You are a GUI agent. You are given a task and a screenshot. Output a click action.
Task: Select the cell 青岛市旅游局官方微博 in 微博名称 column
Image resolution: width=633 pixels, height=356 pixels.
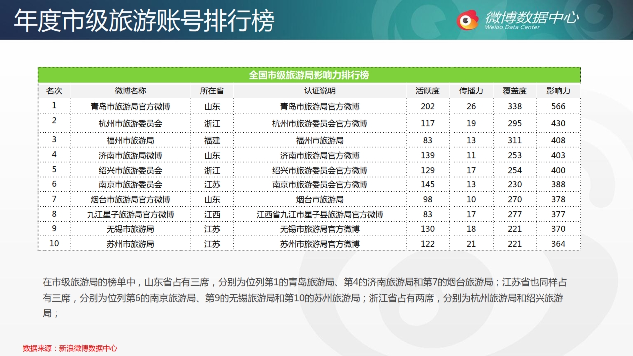coord(131,106)
